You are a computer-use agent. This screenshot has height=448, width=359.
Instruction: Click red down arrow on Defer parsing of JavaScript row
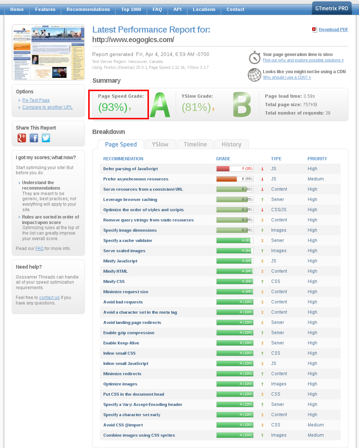262,169
